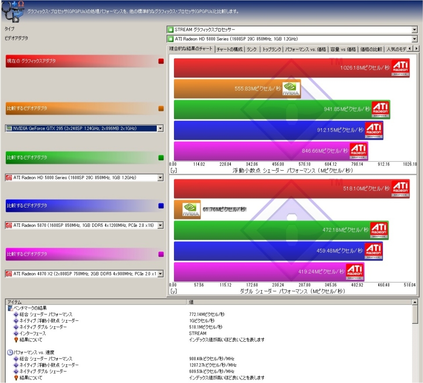Click orange comparison adapter color swatch
Viewport: 423px width, 383px height.
pyautogui.click(x=161, y=109)
